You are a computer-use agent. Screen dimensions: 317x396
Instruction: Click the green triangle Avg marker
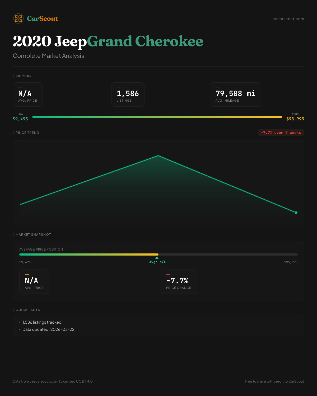(x=157, y=258)
